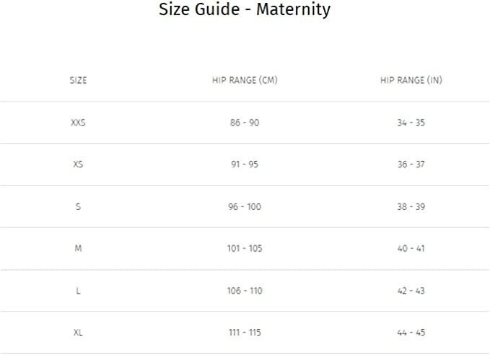Click the S size cell
This screenshot has width=490, height=355.
click(78, 206)
